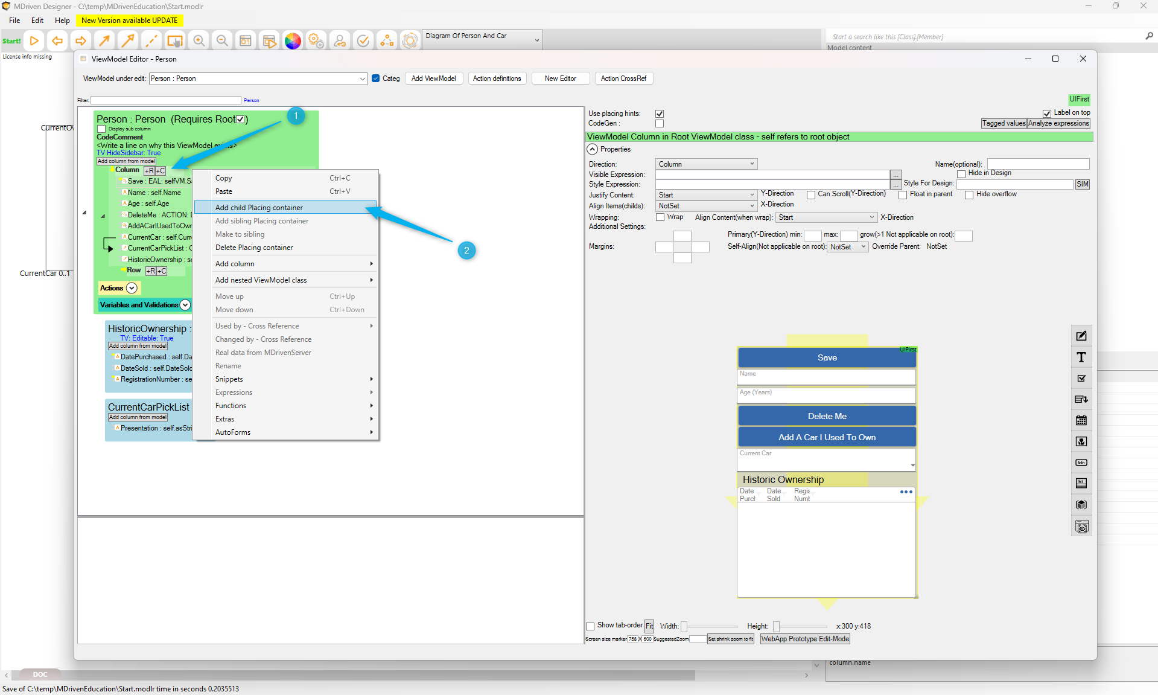Click the color wheel icon in toolbar
1158x695 pixels.
coord(293,41)
